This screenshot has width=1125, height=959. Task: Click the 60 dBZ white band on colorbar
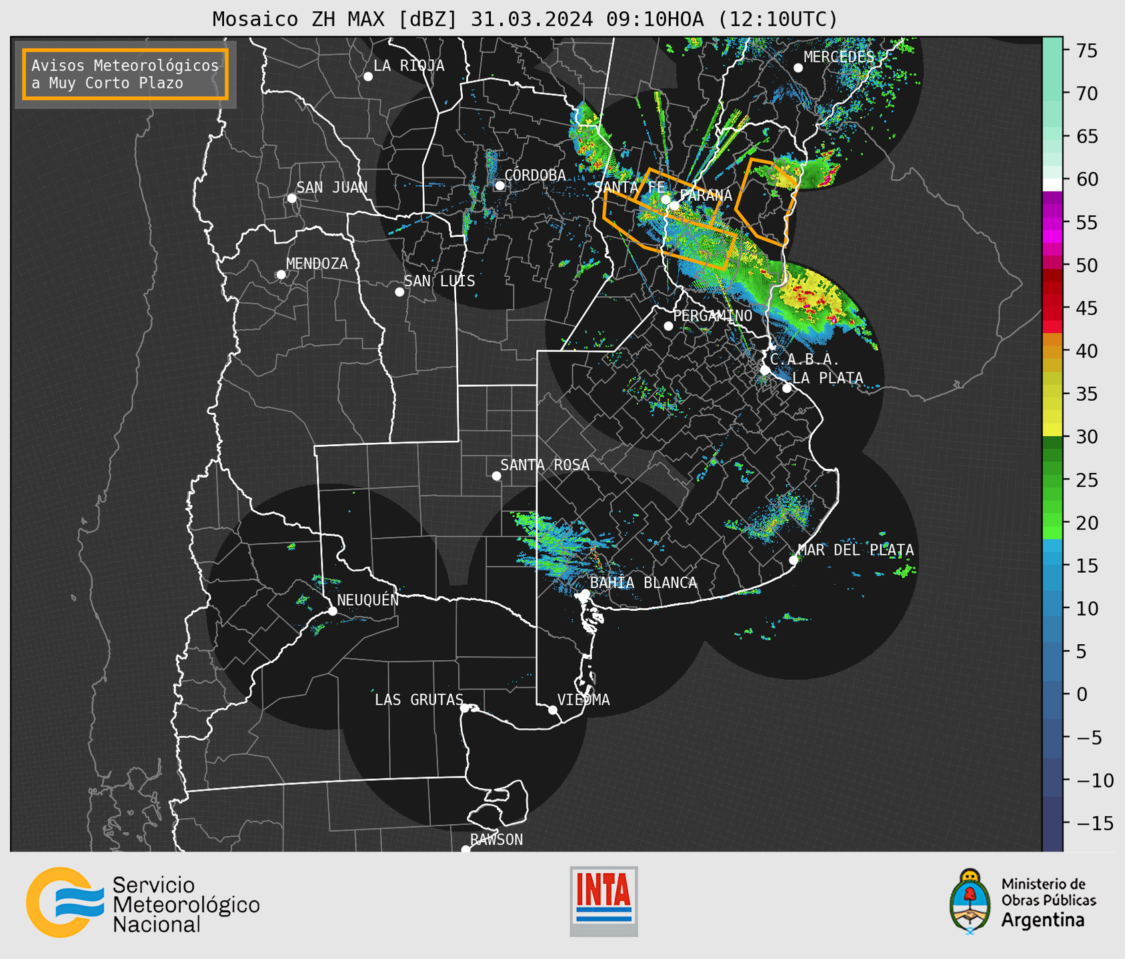1052,184
